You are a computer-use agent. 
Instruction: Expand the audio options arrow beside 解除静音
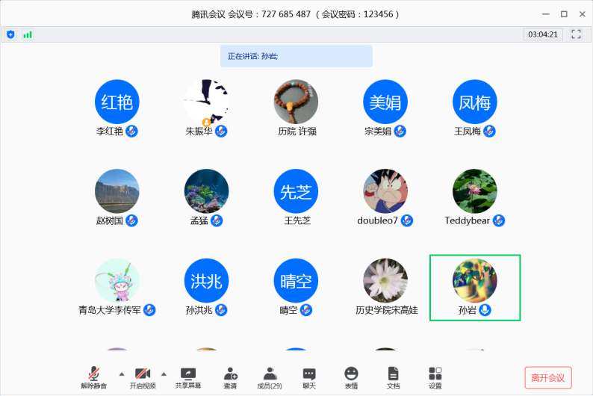coord(121,373)
